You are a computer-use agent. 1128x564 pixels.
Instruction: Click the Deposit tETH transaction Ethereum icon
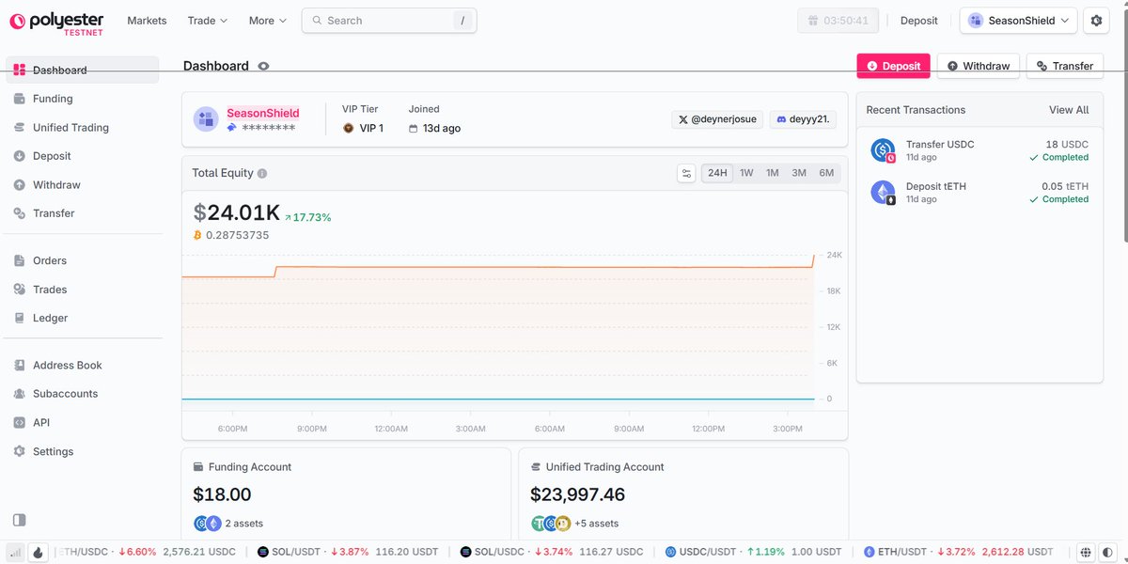pos(884,193)
